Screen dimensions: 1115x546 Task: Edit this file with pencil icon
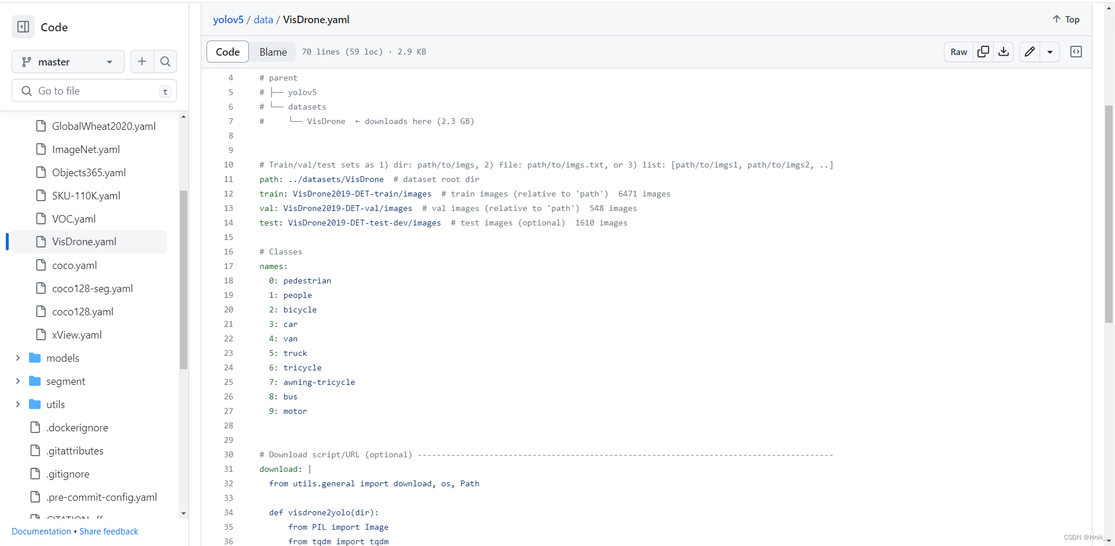1030,52
